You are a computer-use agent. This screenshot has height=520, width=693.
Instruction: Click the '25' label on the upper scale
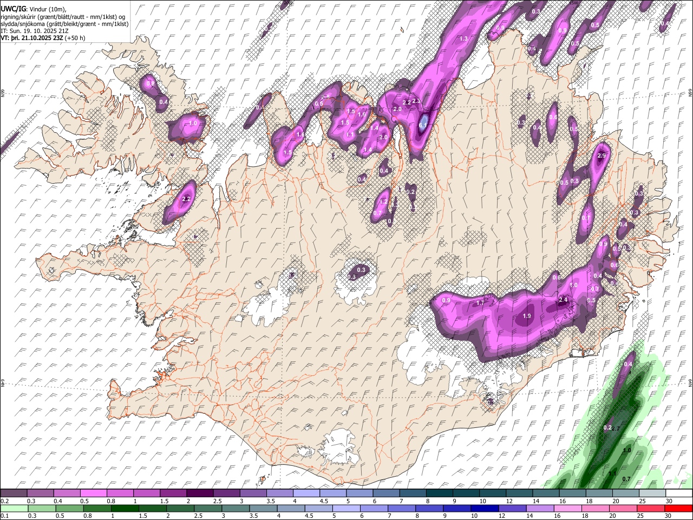click(x=643, y=501)
